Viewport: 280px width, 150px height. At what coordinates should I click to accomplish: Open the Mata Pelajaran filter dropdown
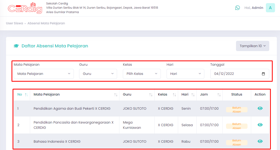(x=44, y=74)
